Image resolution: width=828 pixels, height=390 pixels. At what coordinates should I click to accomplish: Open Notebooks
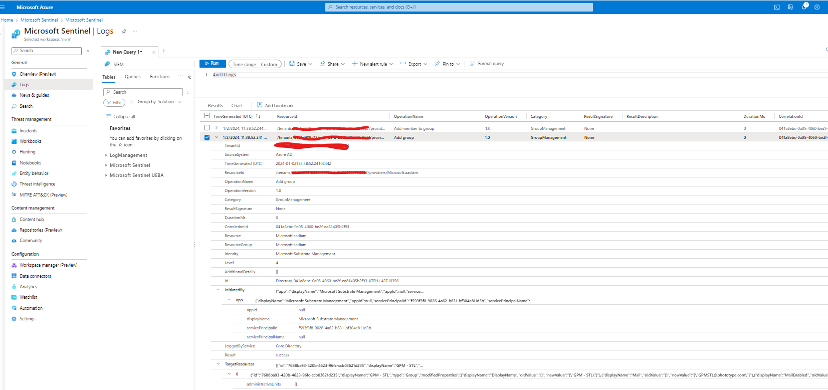coord(30,163)
